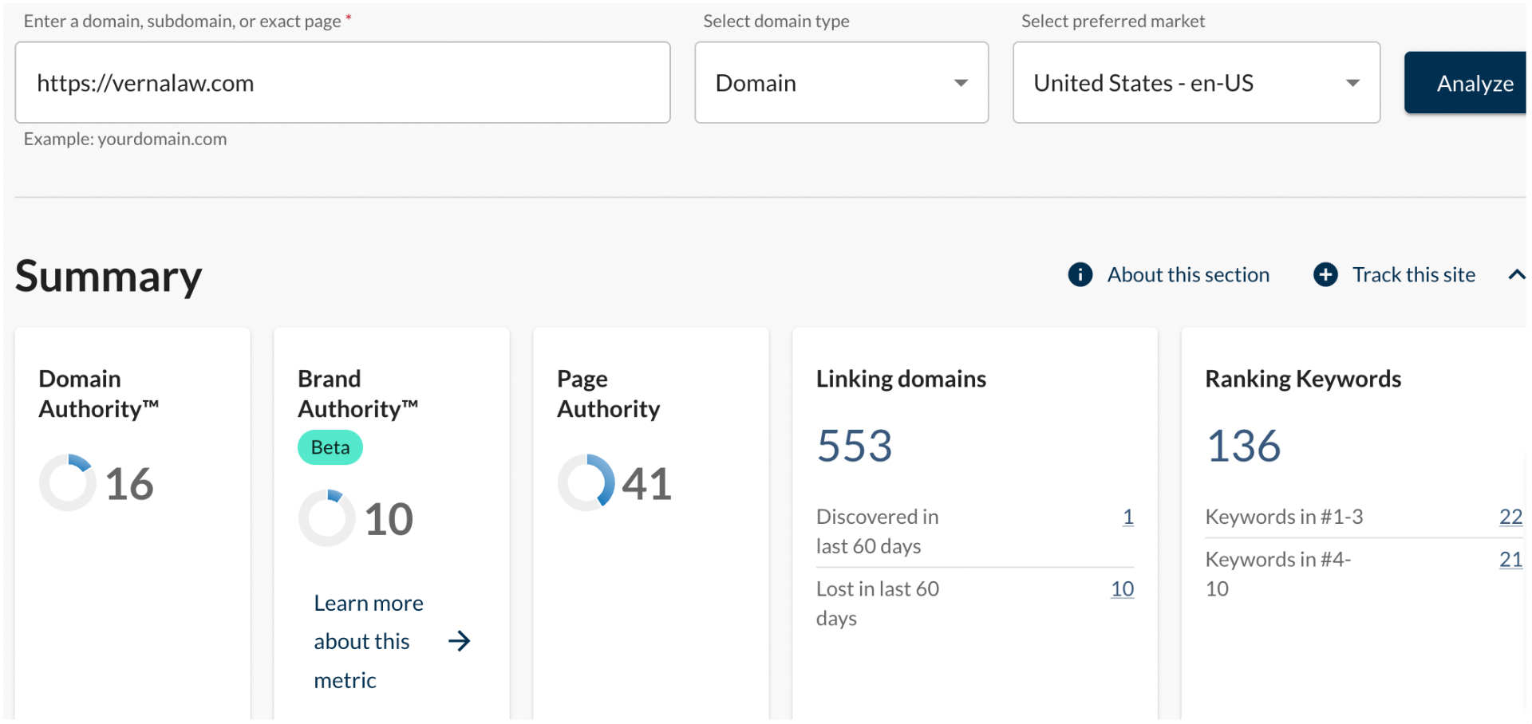Click the green Beta badge
1532x724 pixels.
330,447
